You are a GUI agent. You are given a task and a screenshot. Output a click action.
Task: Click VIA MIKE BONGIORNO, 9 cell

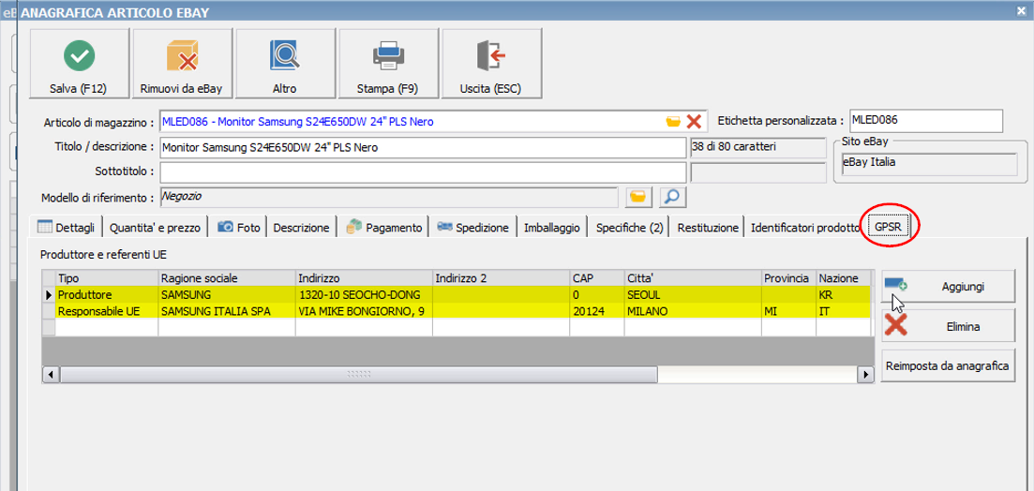pos(364,311)
